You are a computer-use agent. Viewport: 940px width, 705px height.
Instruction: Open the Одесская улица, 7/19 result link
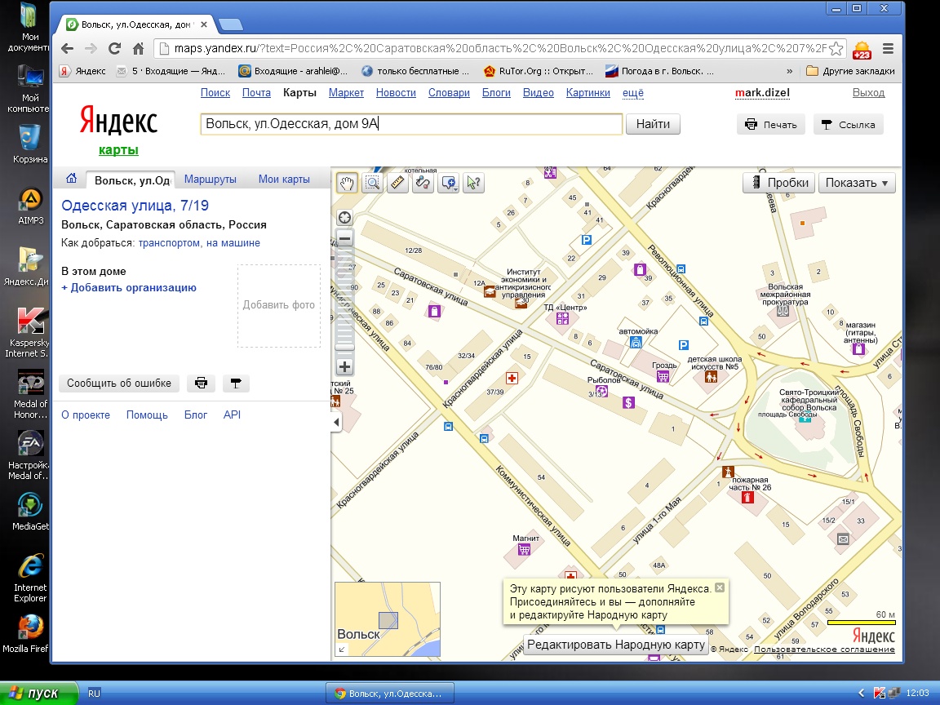[x=135, y=206]
